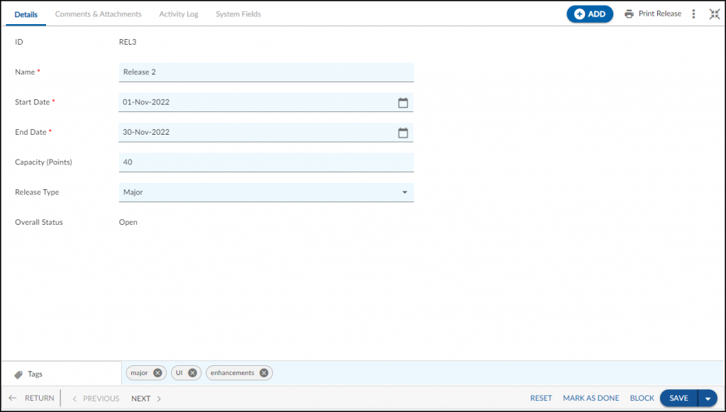The height and width of the screenshot is (412, 726).
Task: Expand the Release Type dropdown
Action: pyautogui.click(x=405, y=192)
